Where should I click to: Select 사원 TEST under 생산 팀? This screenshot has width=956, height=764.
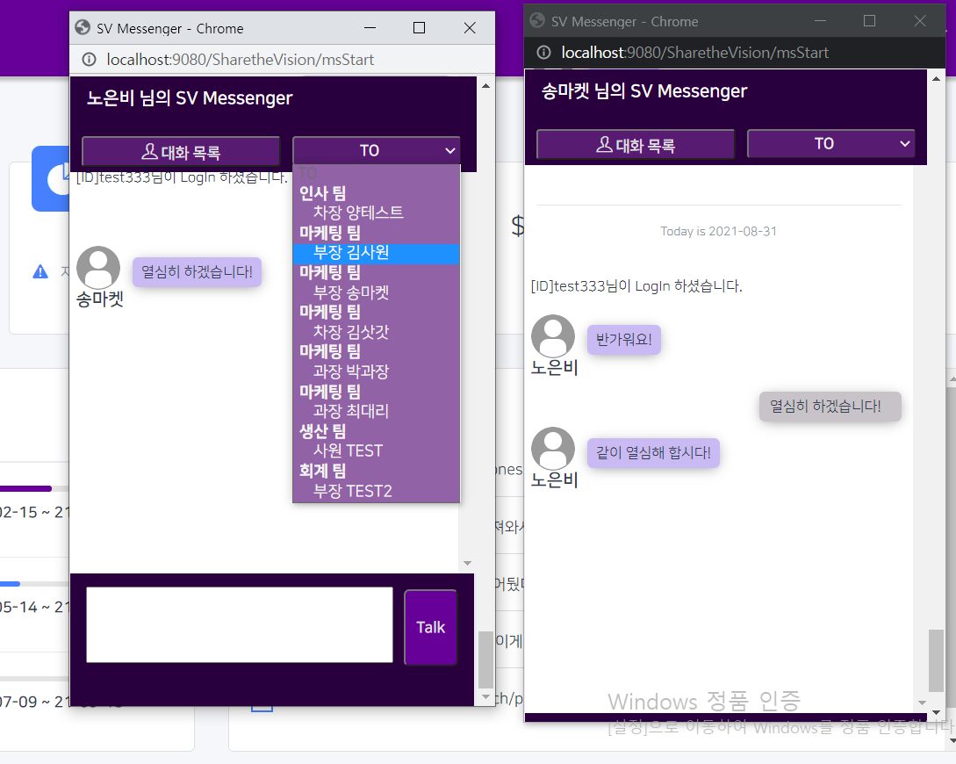348,450
